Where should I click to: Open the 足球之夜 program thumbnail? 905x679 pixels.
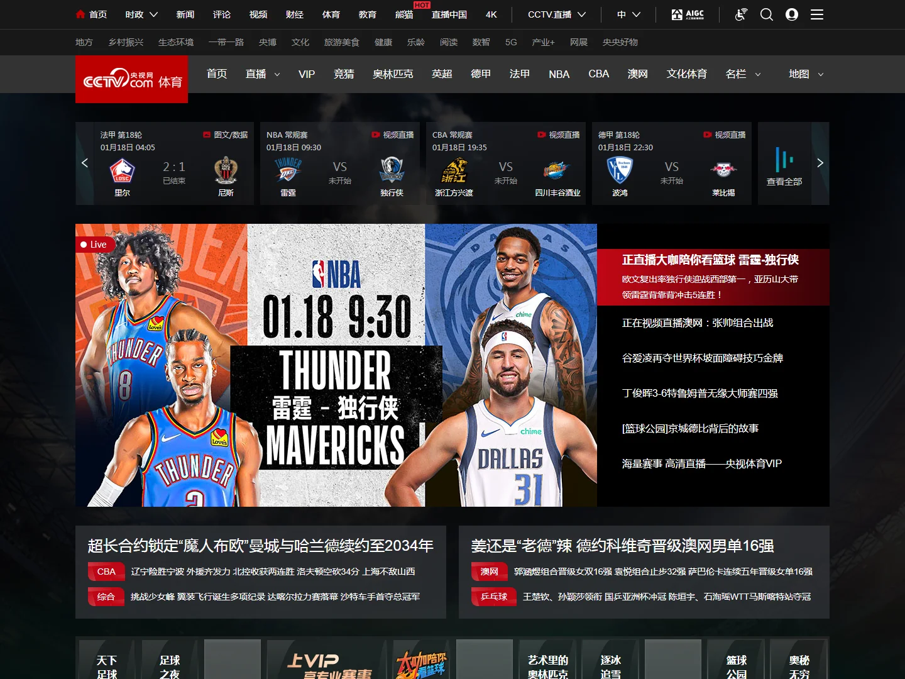click(x=170, y=659)
